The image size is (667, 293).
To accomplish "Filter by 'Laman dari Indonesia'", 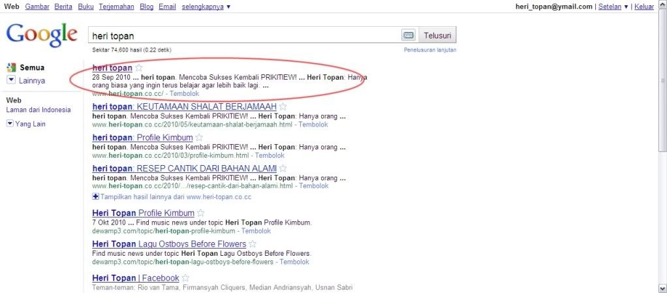I will (39, 110).
